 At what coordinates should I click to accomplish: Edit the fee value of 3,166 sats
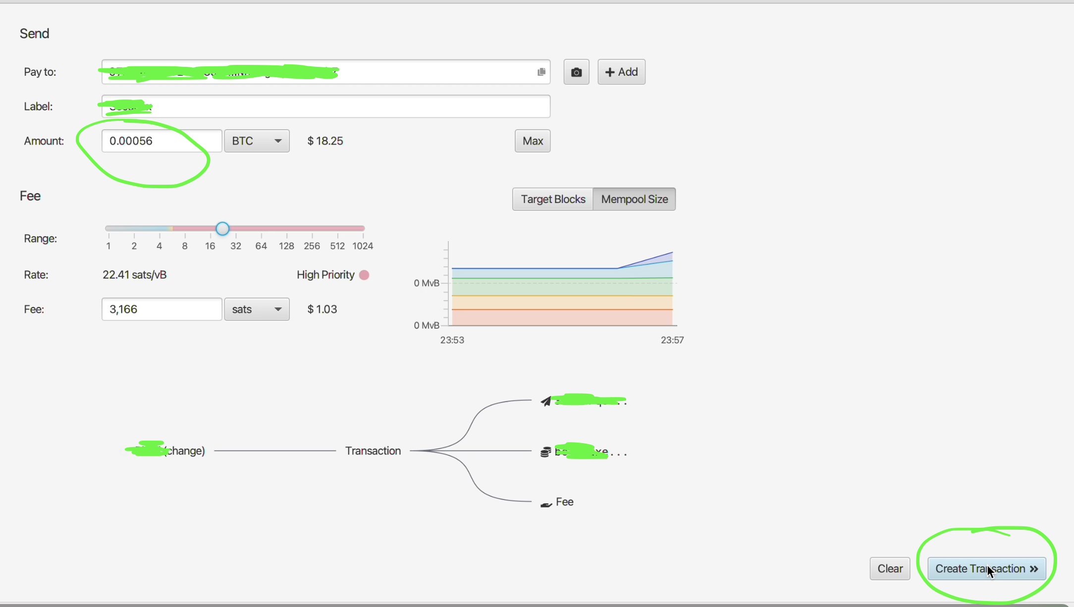point(161,309)
